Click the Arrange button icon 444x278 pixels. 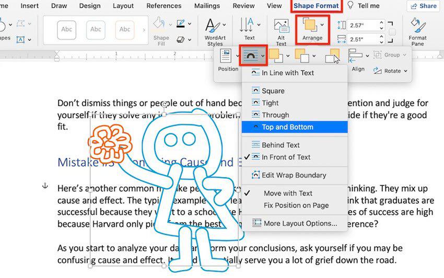point(310,25)
